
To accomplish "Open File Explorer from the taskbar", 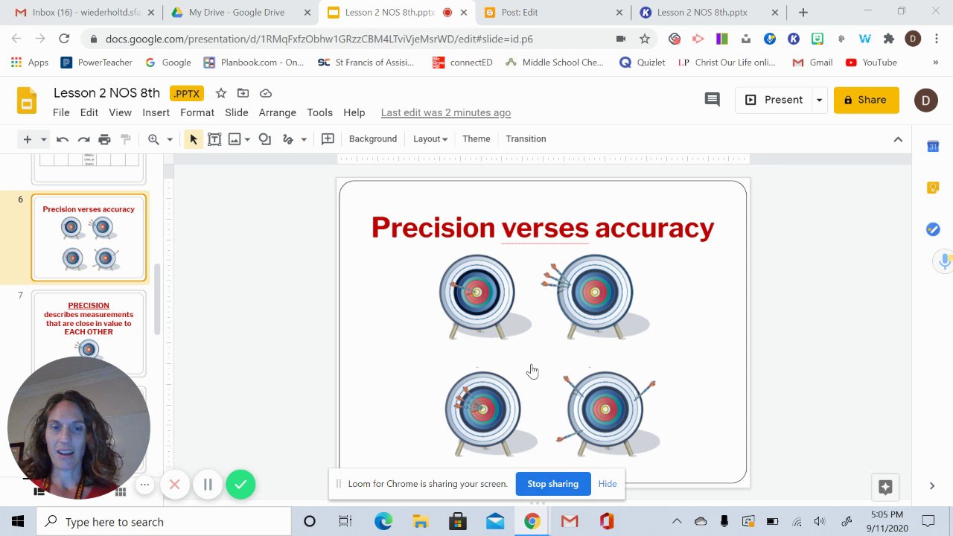I will pos(421,522).
